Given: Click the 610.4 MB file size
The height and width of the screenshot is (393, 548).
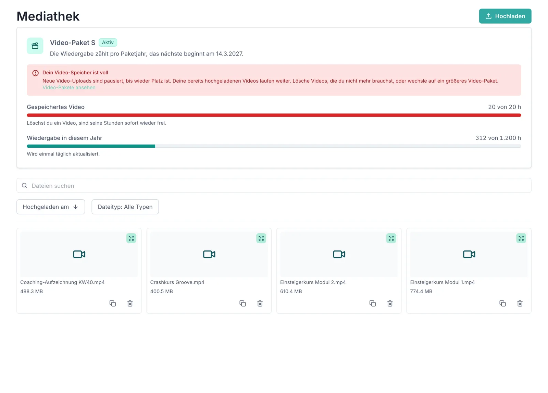Looking at the screenshot, I should click(x=291, y=292).
